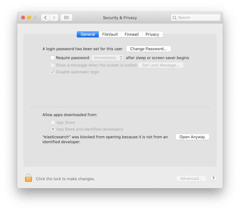Open the immediately password delay dropdown
The width and height of the screenshot is (240, 211).
point(108,58)
